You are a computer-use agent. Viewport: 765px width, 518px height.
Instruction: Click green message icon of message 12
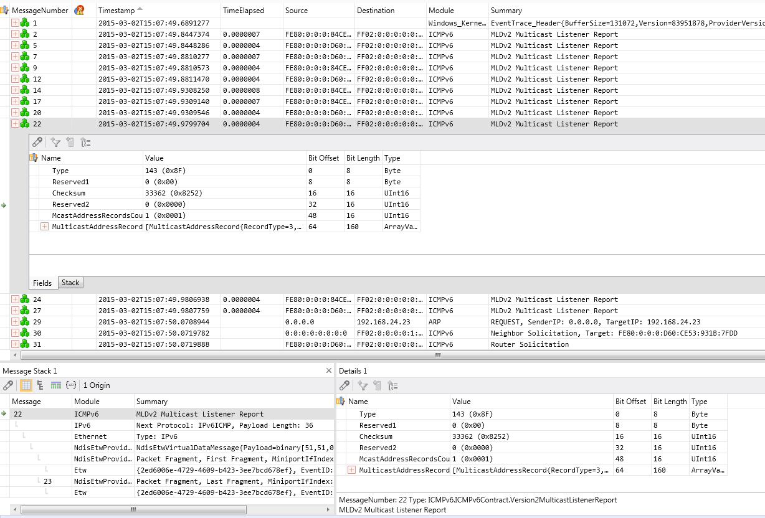25,79
